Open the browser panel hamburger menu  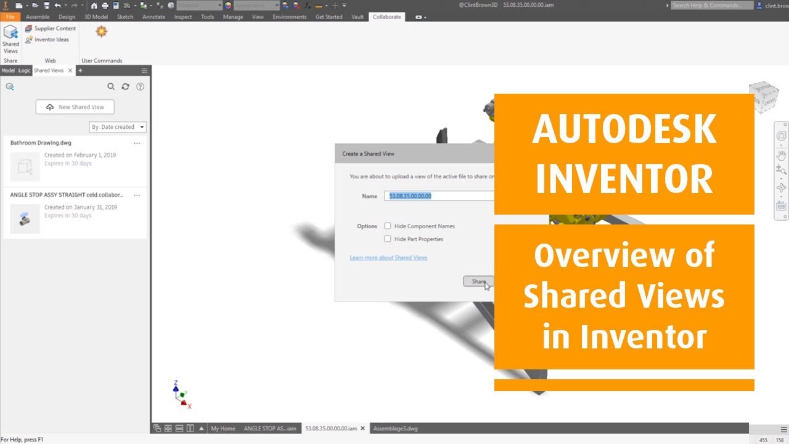[144, 70]
